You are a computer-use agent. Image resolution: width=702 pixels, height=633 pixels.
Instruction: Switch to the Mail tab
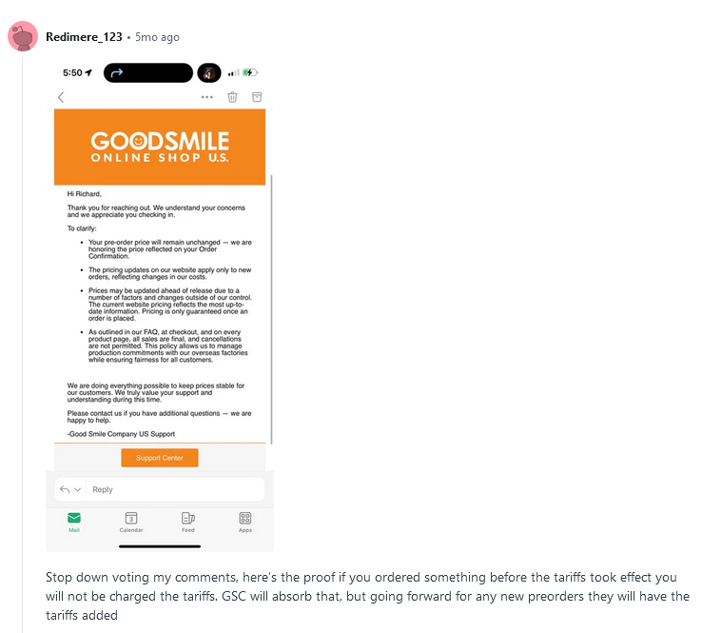pos(74,522)
